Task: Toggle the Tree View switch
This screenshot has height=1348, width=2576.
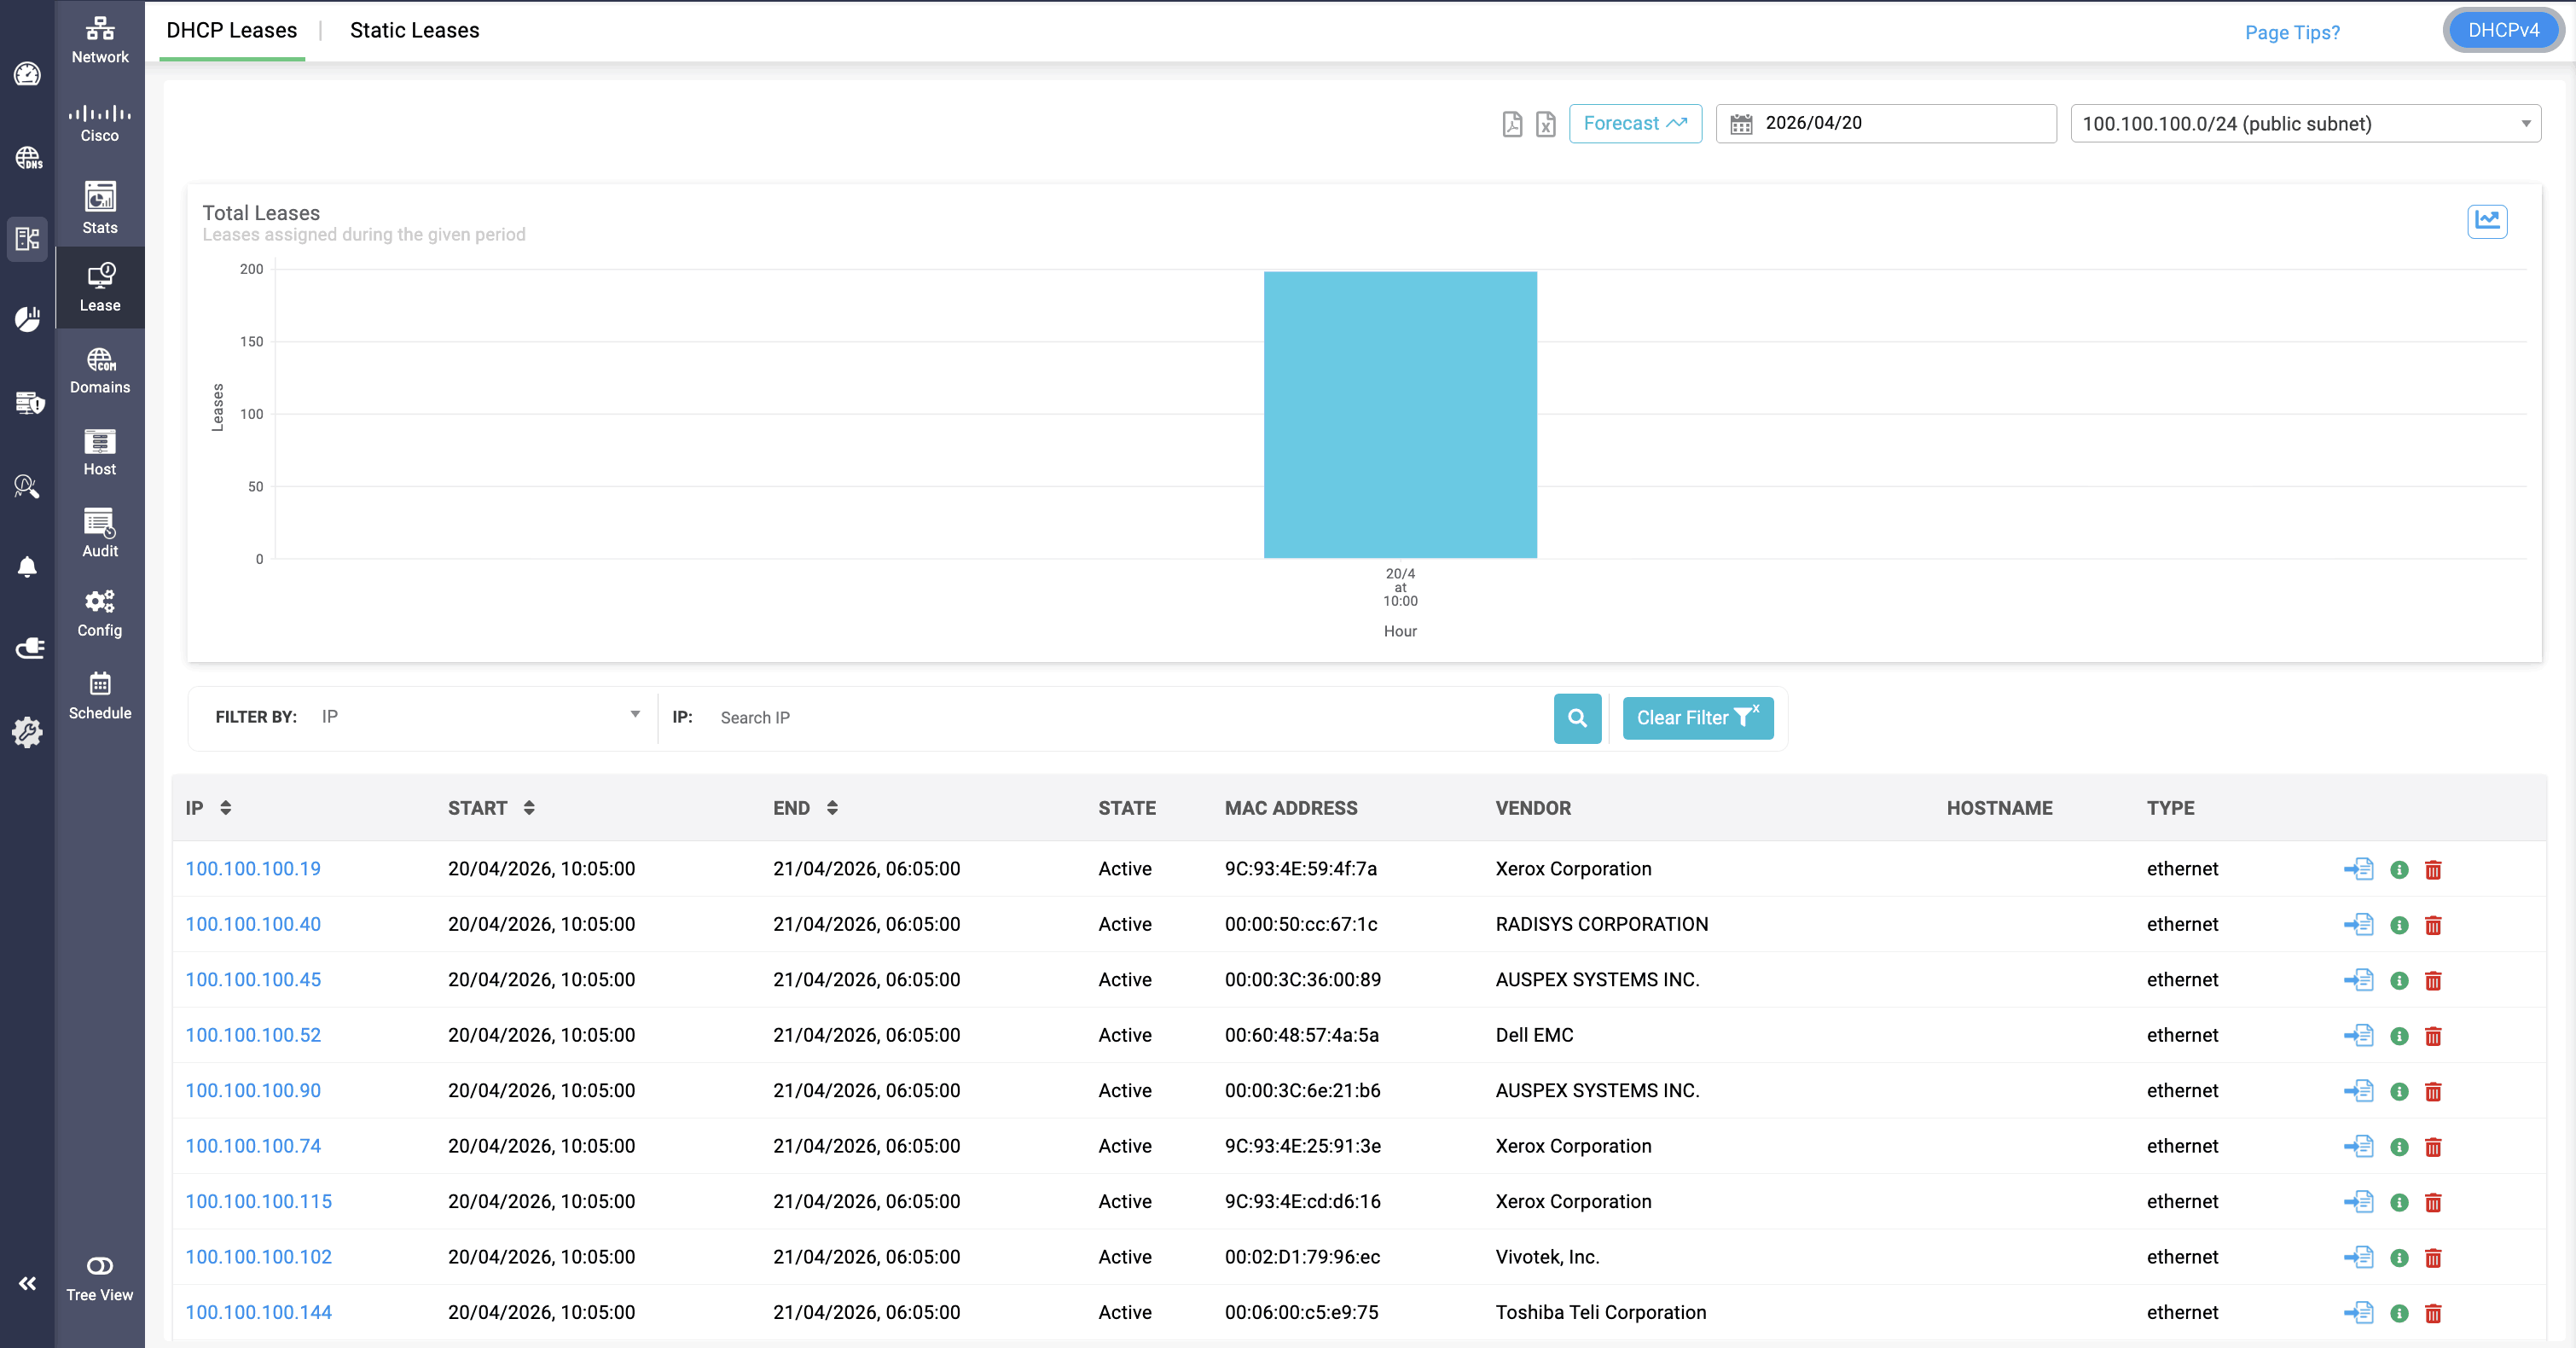Action: 99,1266
